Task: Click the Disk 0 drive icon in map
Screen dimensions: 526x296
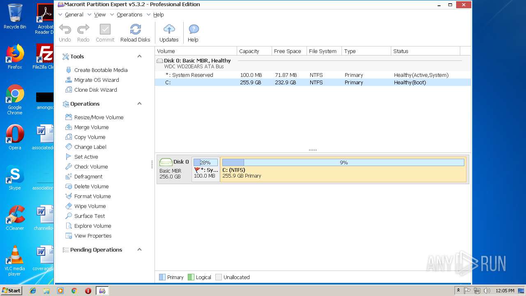Action: pos(166,162)
